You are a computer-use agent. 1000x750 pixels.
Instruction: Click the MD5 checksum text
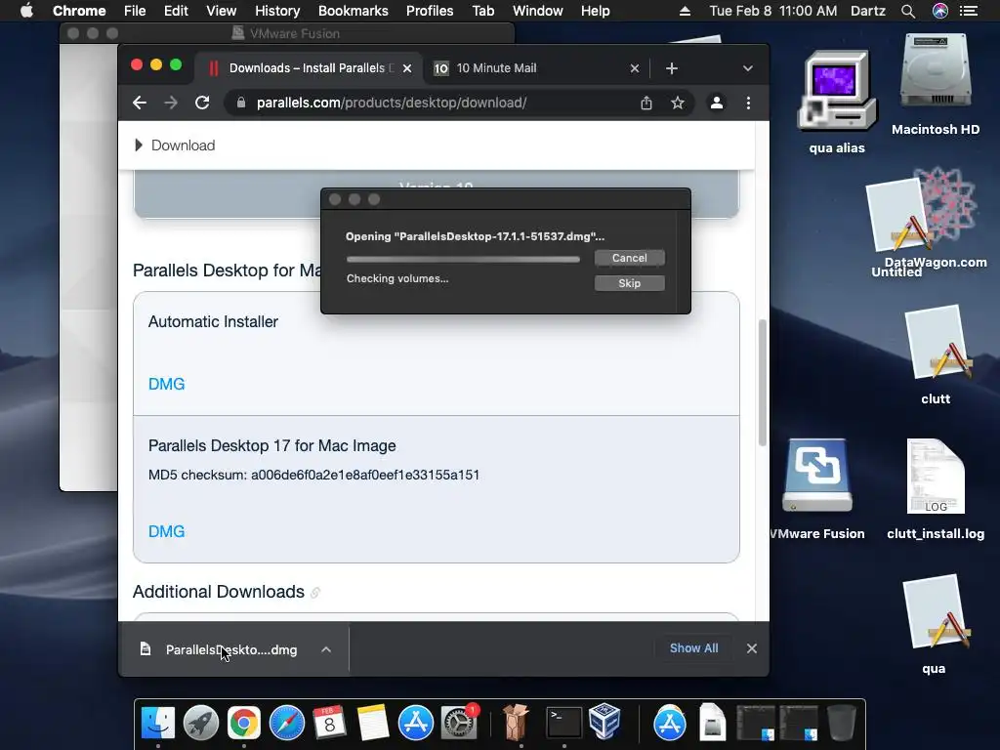pos(313,476)
